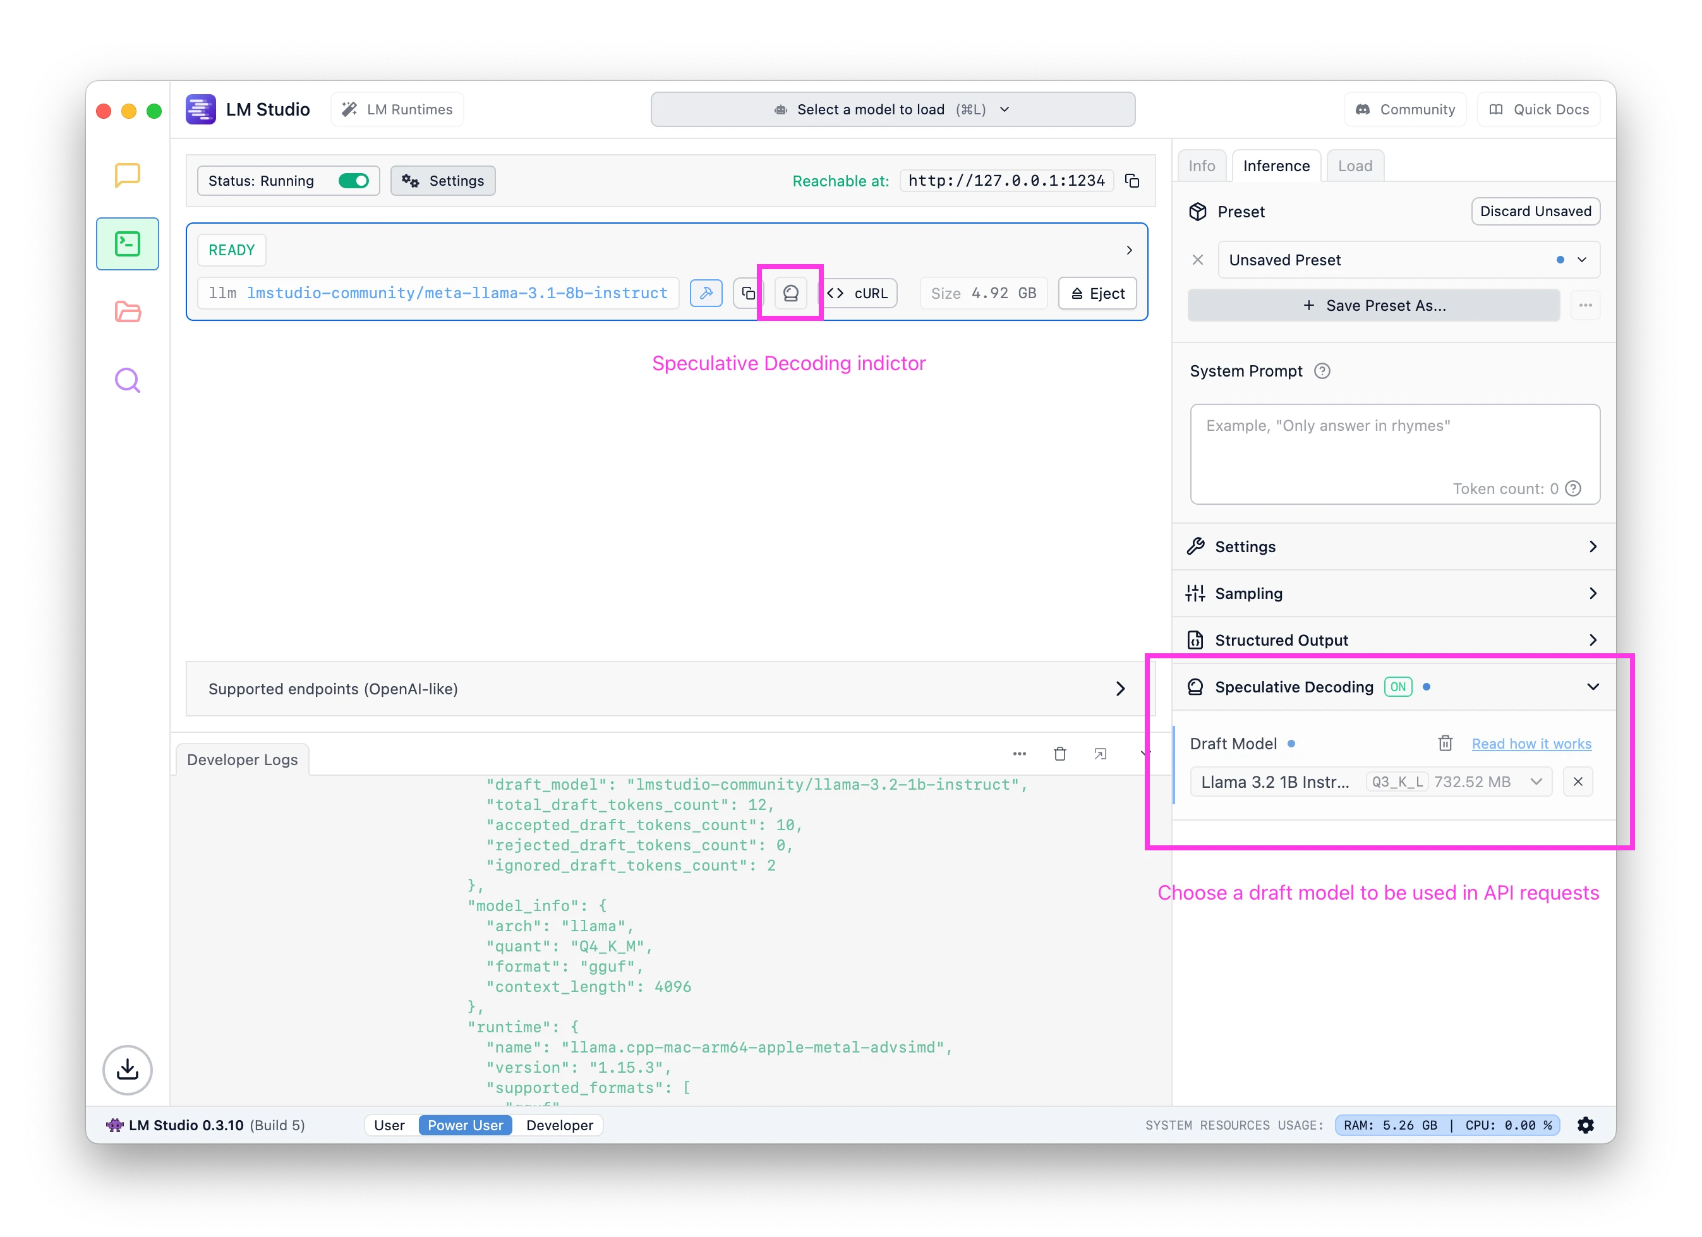Switch to User mode
Image resolution: width=1702 pixels, height=1237 pixels.
coord(389,1125)
